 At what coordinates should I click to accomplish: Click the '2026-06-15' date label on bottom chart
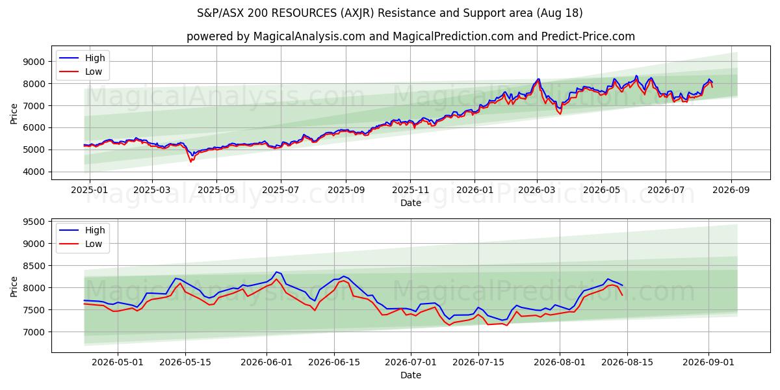tap(334, 362)
